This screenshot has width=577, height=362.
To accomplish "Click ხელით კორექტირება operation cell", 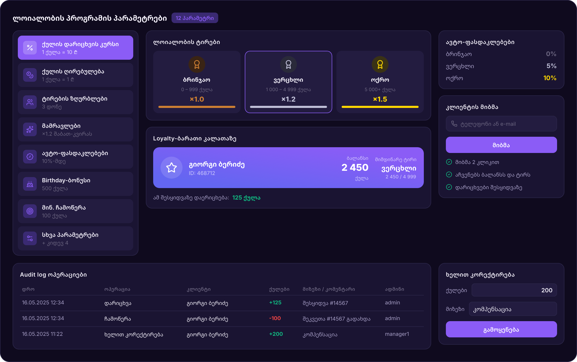I will (134, 334).
